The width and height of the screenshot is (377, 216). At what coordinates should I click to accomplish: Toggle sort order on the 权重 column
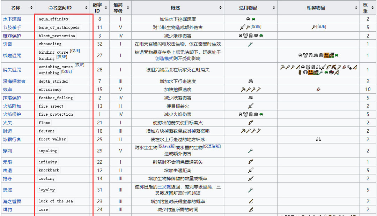[x=372, y=7]
